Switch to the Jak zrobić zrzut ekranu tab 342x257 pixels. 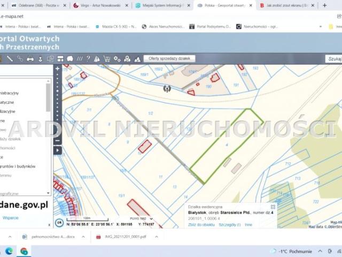click(x=286, y=5)
